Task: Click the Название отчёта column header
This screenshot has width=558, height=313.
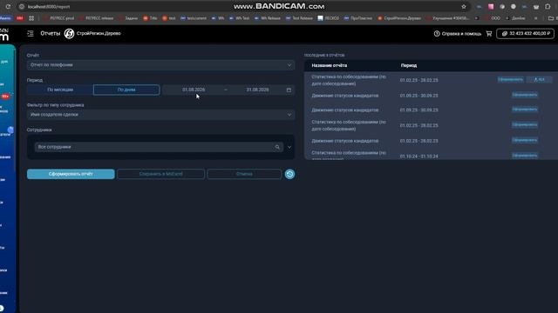Action: [x=330, y=66]
